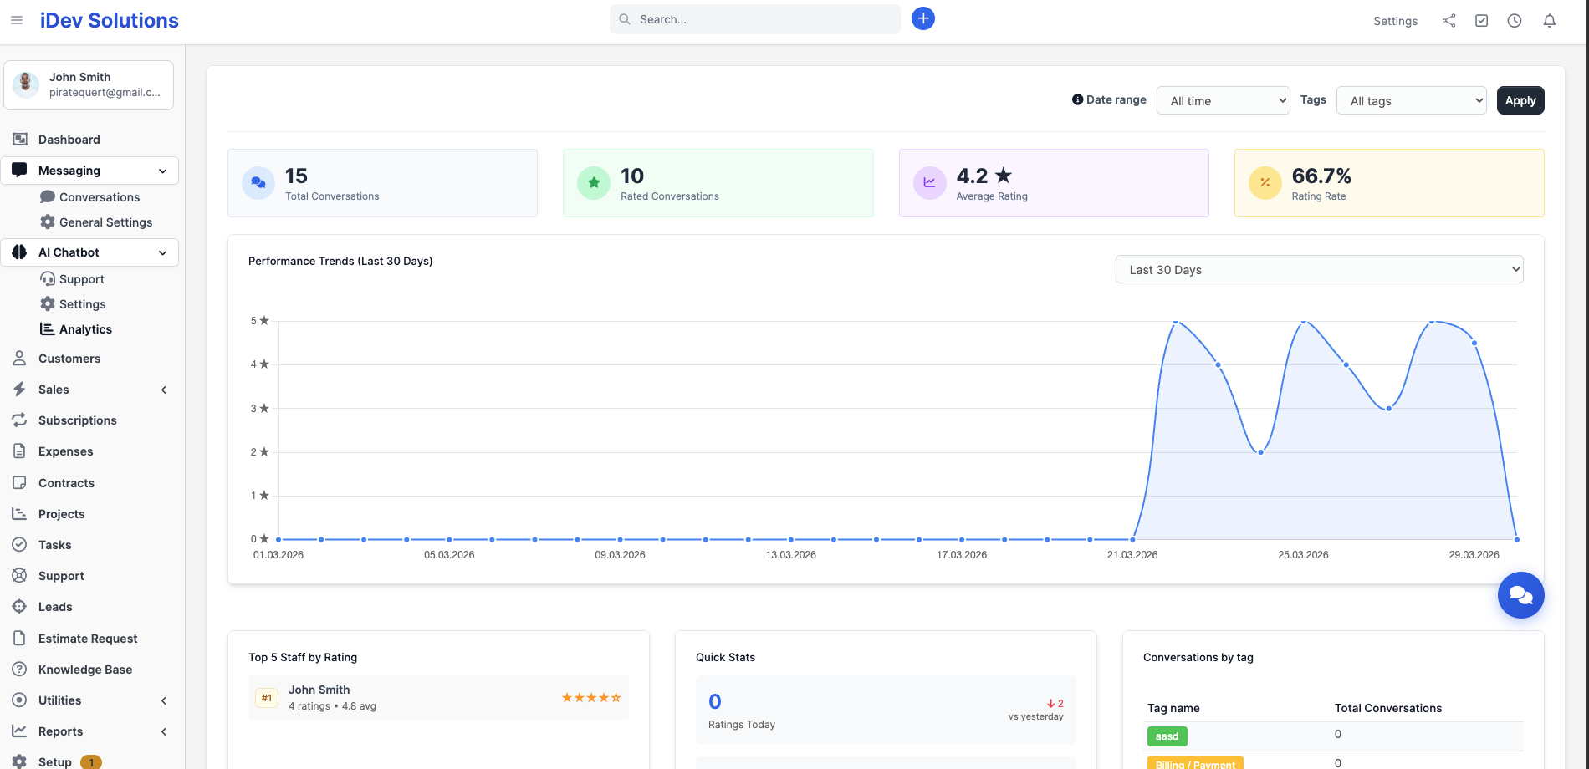1589x769 pixels.
Task: Expand the Sales submenu arrow
Action: tap(164, 390)
